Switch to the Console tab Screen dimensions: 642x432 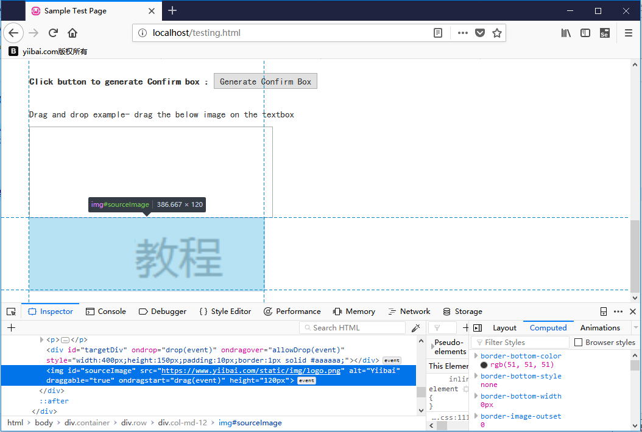[105, 312]
